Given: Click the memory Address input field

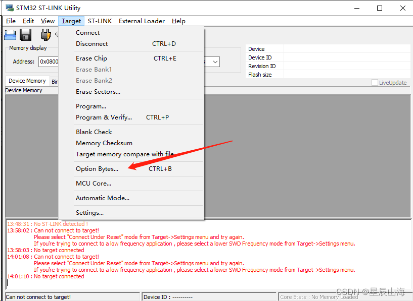Looking at the screenshot, I should pos(49,62).
